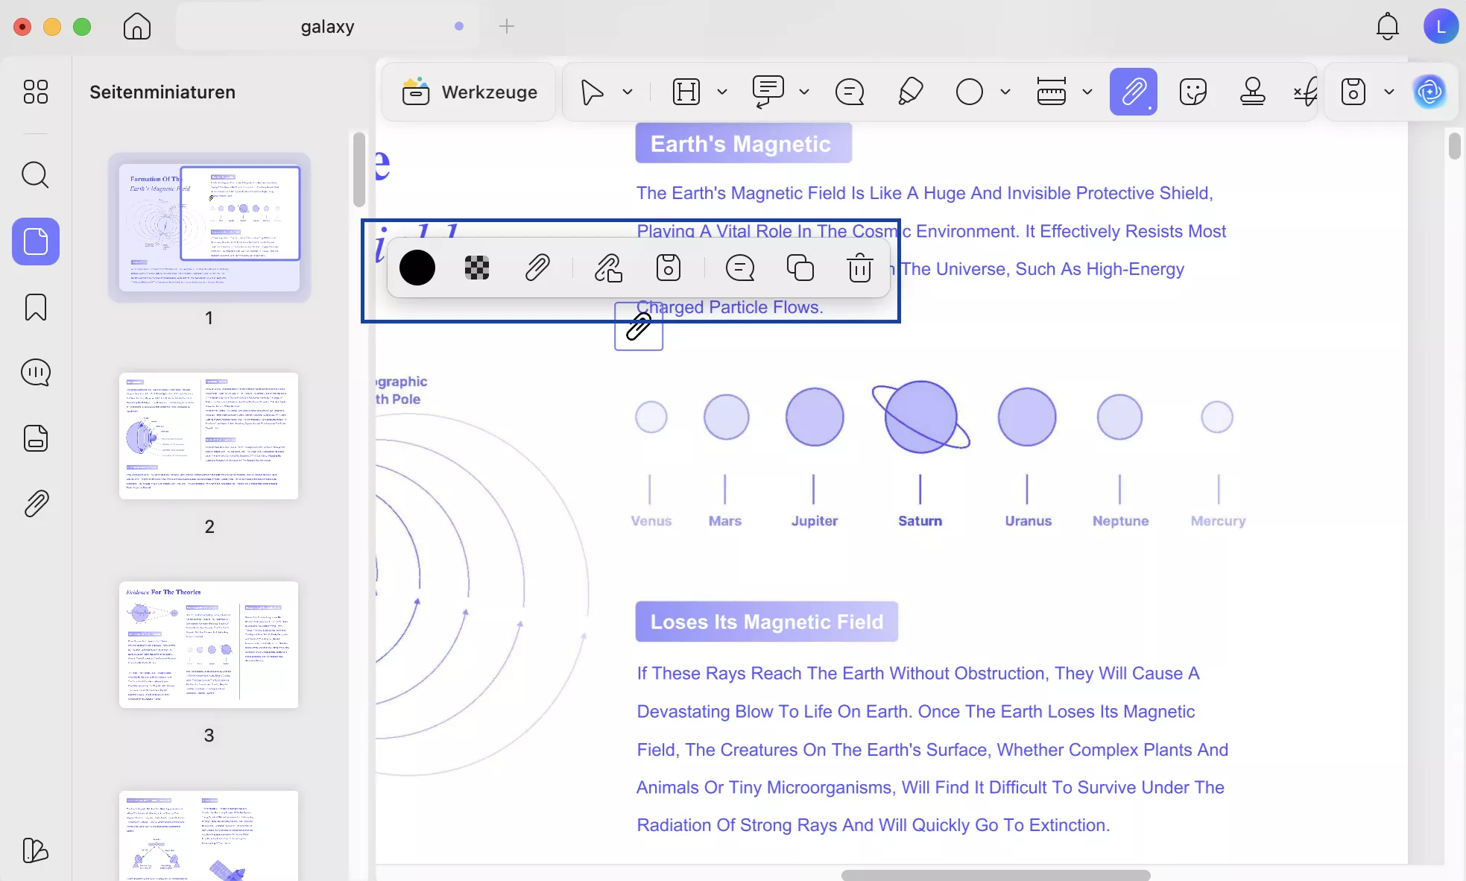Open the text highlight tool dropdown chevron
The width and height of the screenshot is (1466, 881).
722,92
